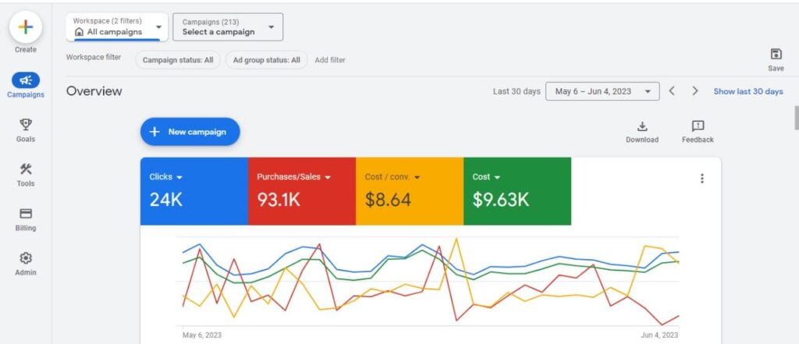
Task: Click the New campaign button
Action: [x=190, y=132]
